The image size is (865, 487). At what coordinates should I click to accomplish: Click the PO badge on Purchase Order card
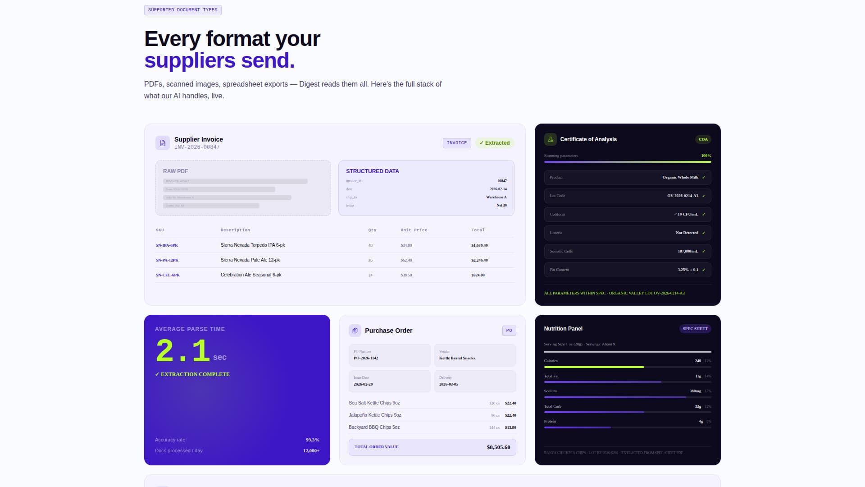coord(509,331)
